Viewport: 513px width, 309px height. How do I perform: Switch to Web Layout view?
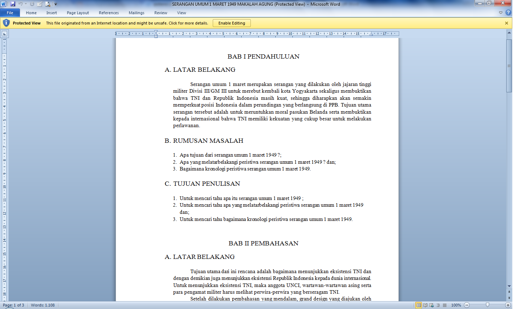[x=432, y=305]
